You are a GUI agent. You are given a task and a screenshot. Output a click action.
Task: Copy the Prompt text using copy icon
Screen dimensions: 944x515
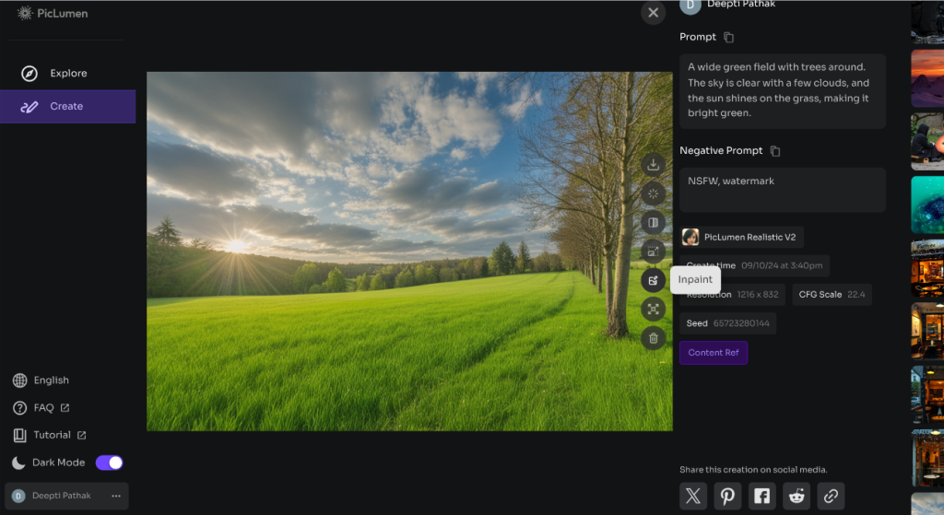[x=729, y=38]
